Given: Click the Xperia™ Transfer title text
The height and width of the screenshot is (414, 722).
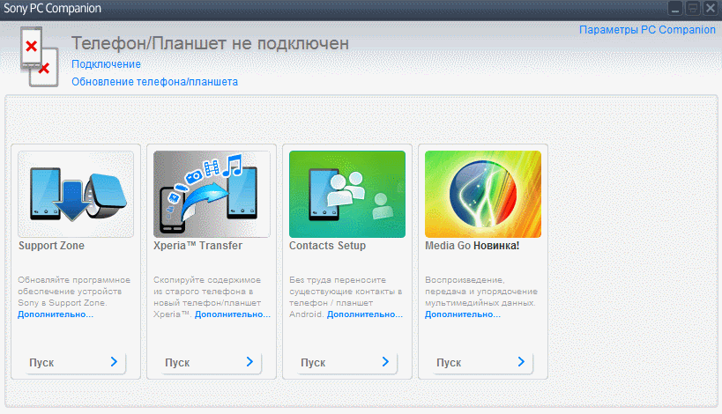Looking at the screenshot, I should point(198,246).
